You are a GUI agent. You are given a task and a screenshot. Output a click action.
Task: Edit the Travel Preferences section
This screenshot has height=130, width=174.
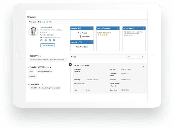[x=51, y=67]
